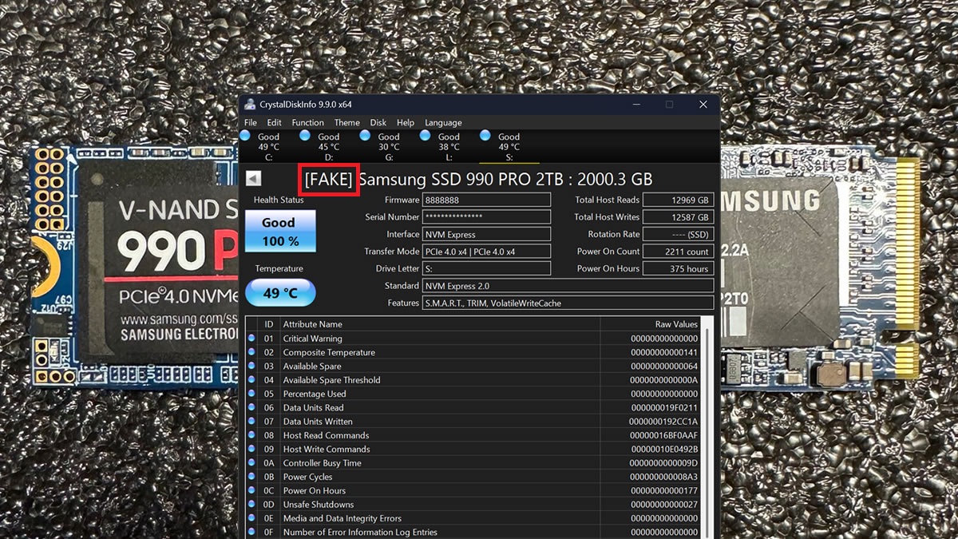Image resolution: width=958 pixels, height=539 pixels.
Task: Click the Drive Letter field S:
Action: pos(486,269)
